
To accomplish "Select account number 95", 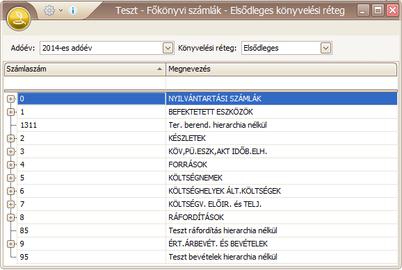I will coord(24,257).
